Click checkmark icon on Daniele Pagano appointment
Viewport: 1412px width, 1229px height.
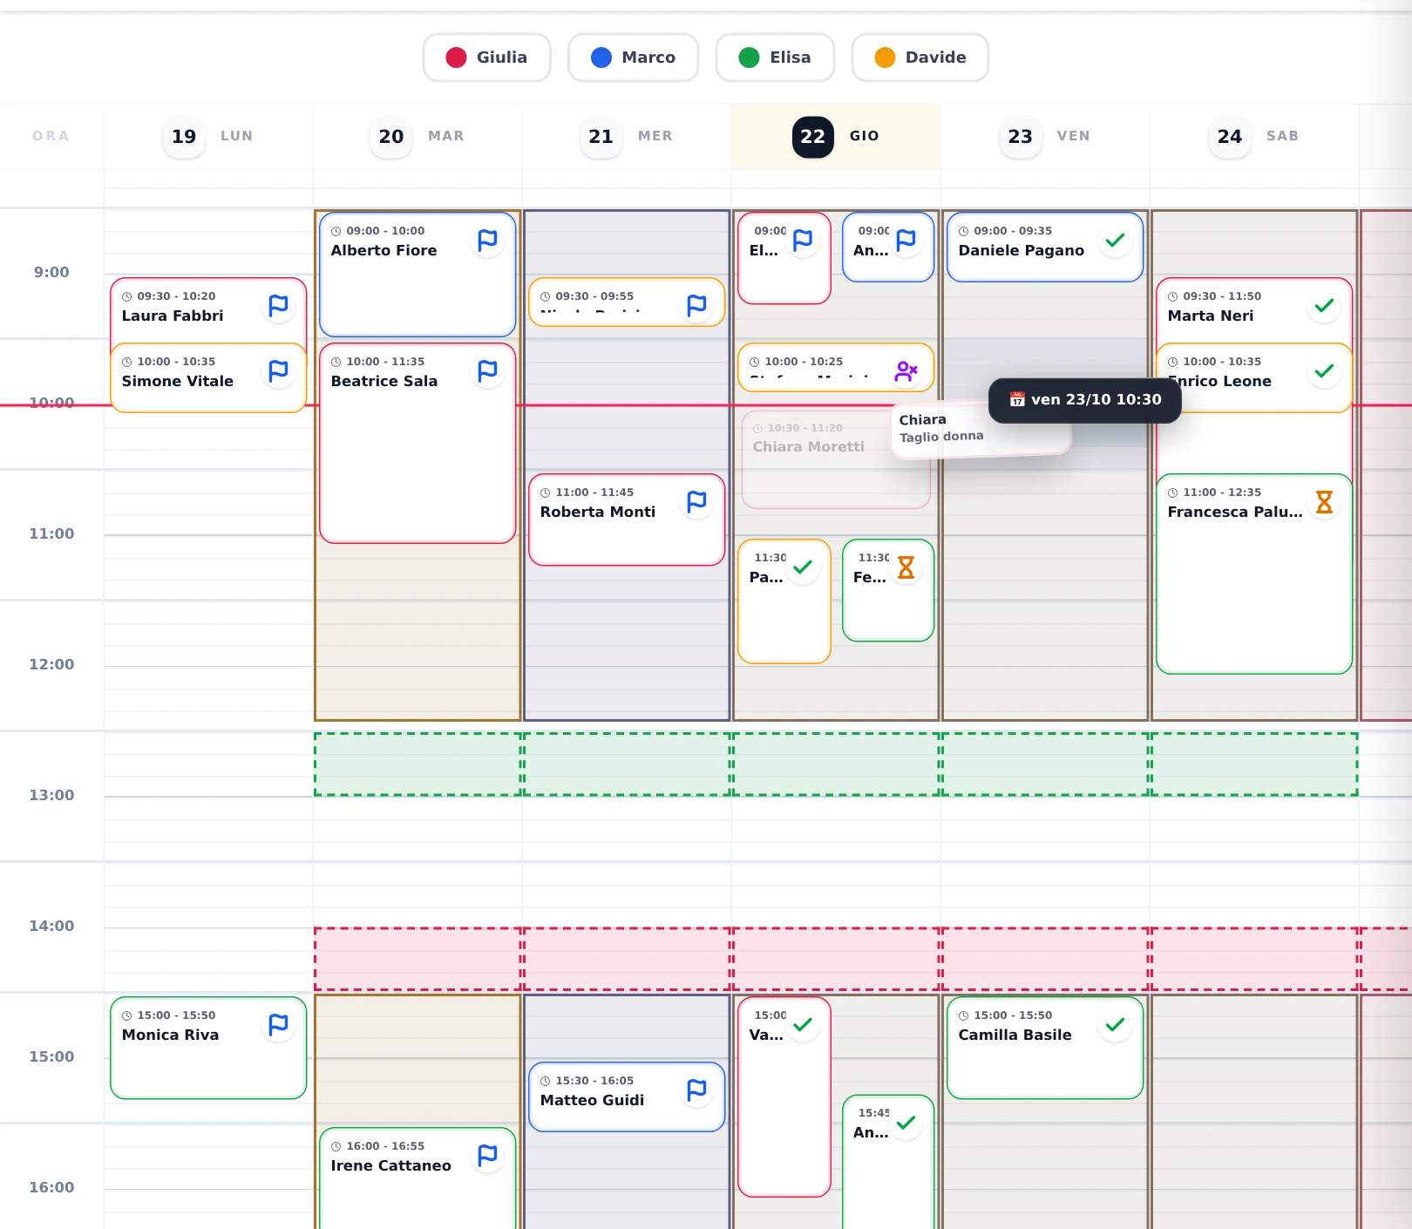[x=1116, y=241]
